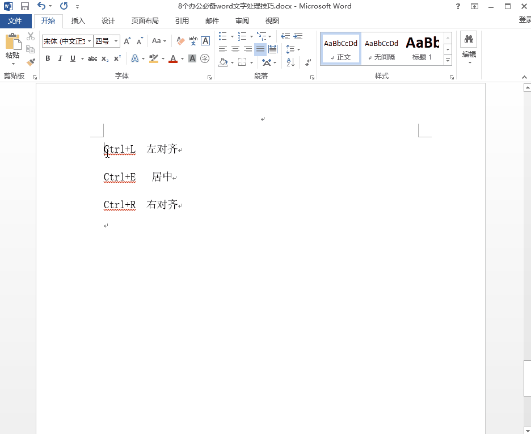Click the 登录 sign-in link

(524, 20)
